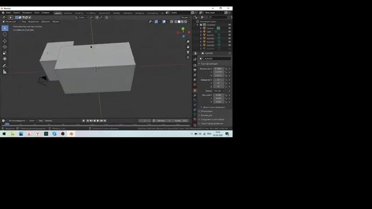This screenshot has width=372, height=209.
Task: Switch to camera view via camera gizmo
Action: click(188, 52)
